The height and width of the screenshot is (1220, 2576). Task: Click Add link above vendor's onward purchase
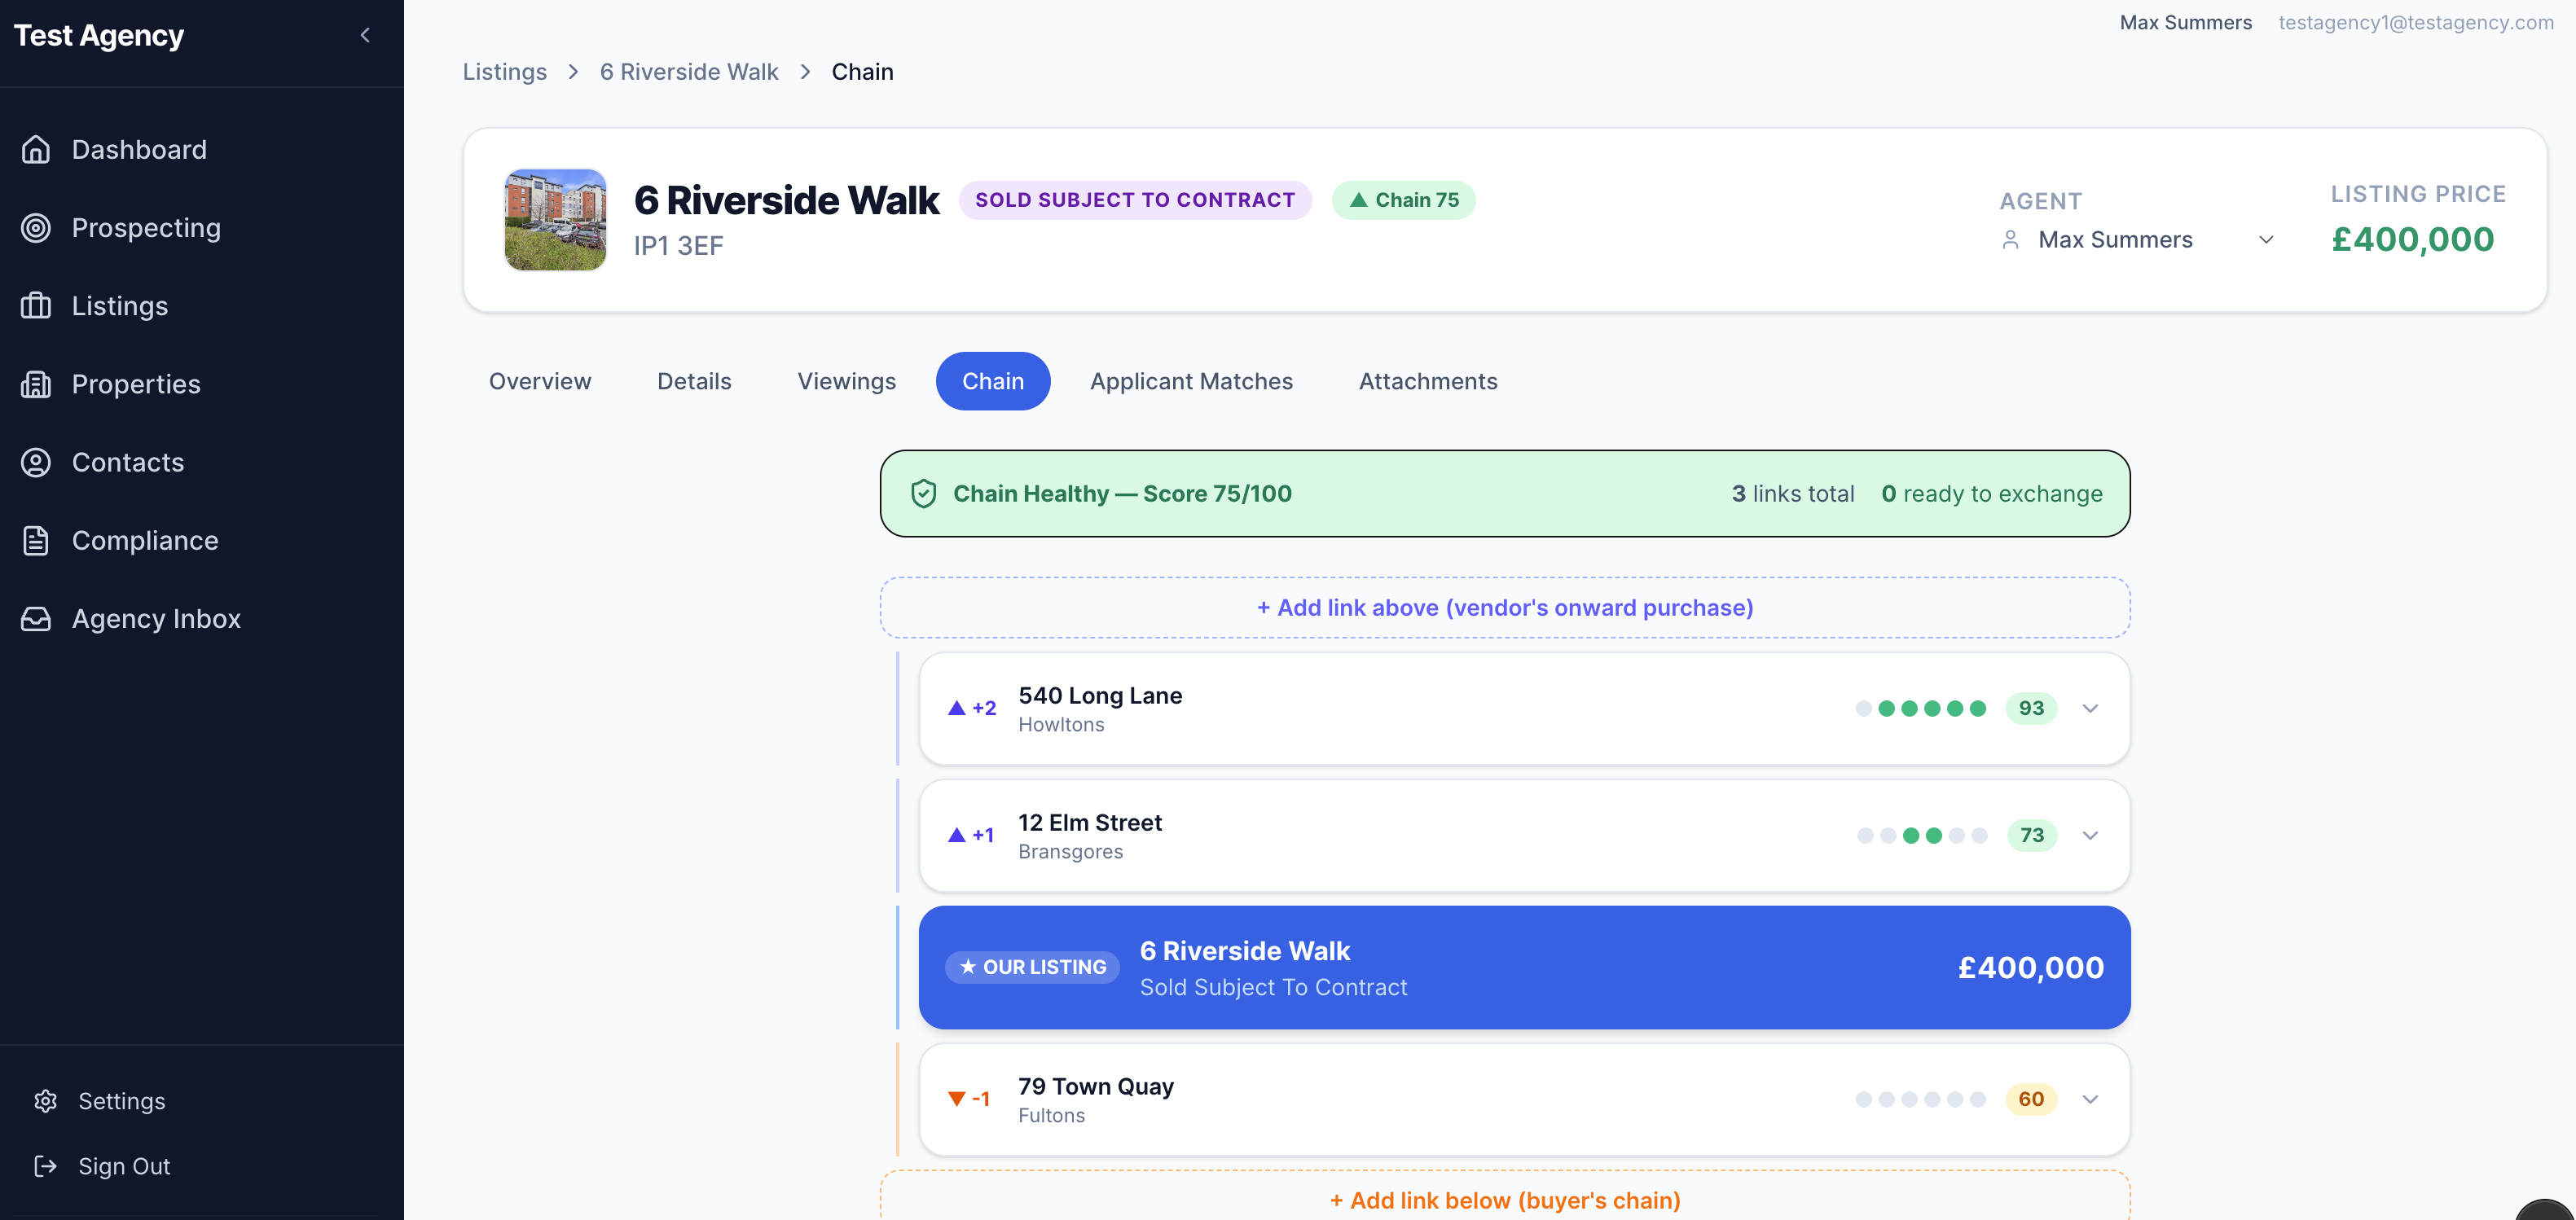coord(1504,607)
